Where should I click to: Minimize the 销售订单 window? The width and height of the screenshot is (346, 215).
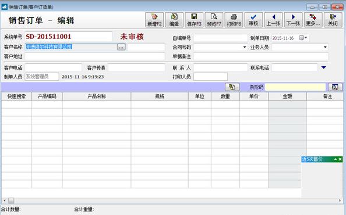[x=312, y=7]
